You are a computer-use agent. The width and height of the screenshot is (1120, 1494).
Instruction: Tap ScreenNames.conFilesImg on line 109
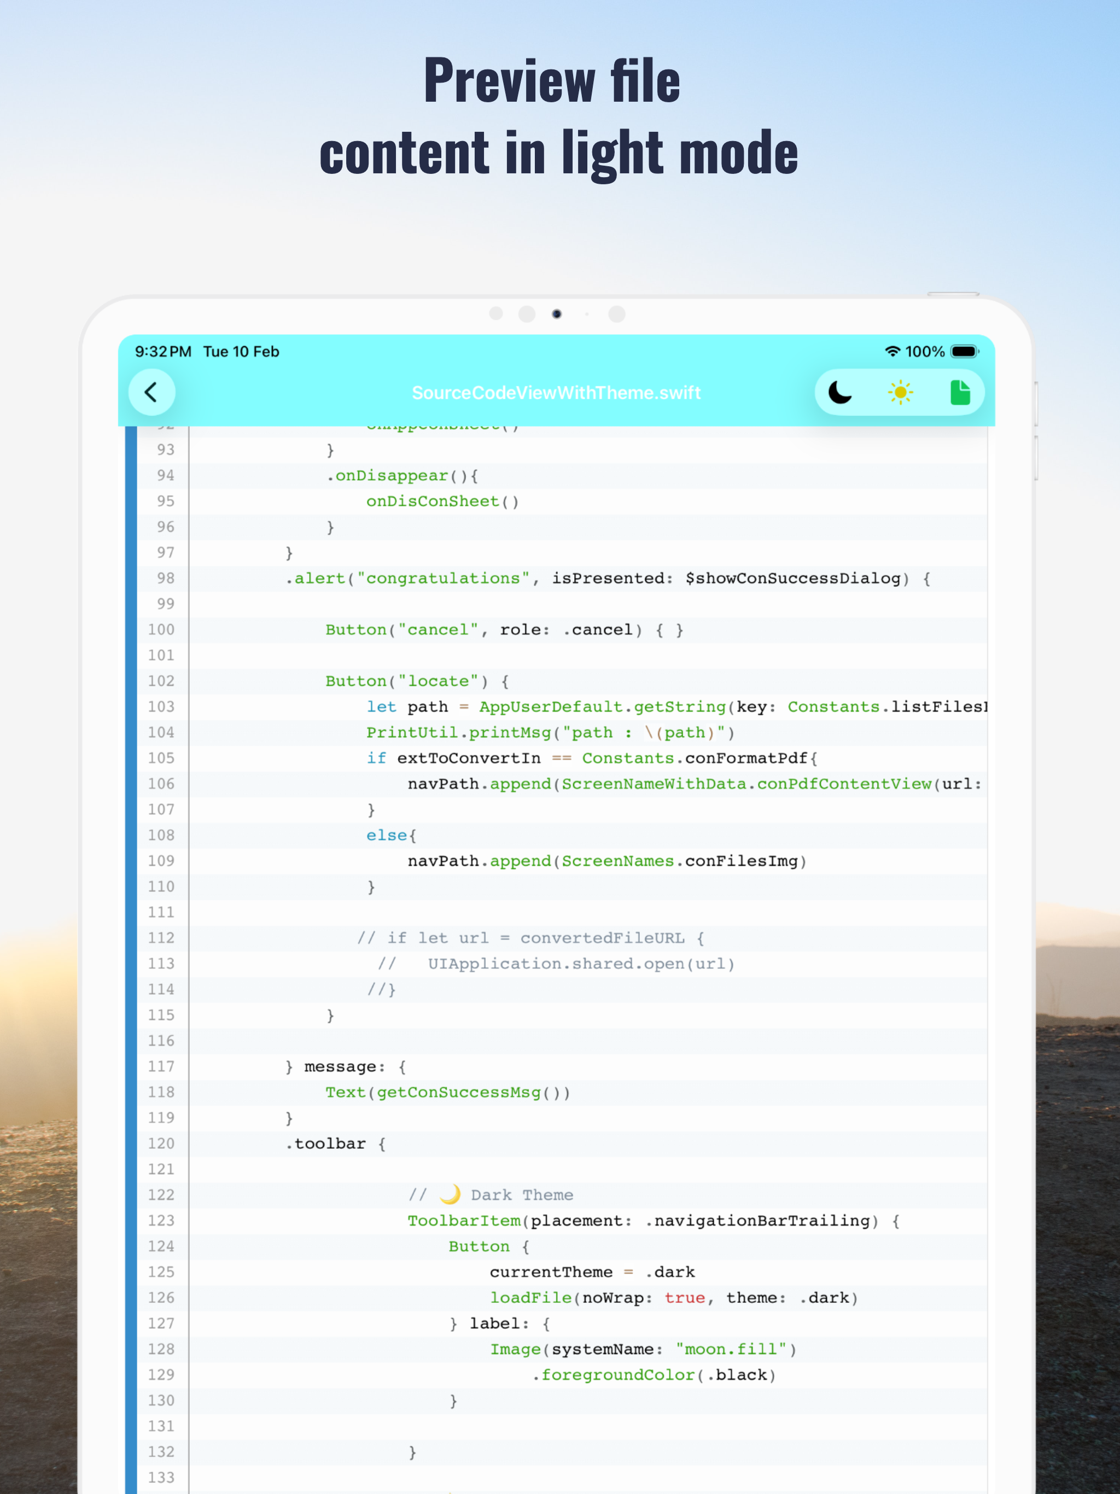click(680, 860)
